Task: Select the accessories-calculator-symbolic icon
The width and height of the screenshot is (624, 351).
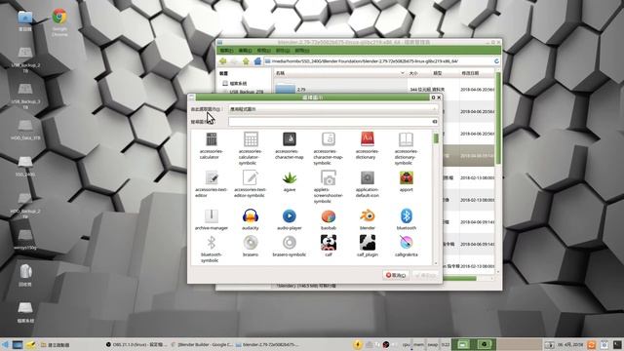Action: 251,139
